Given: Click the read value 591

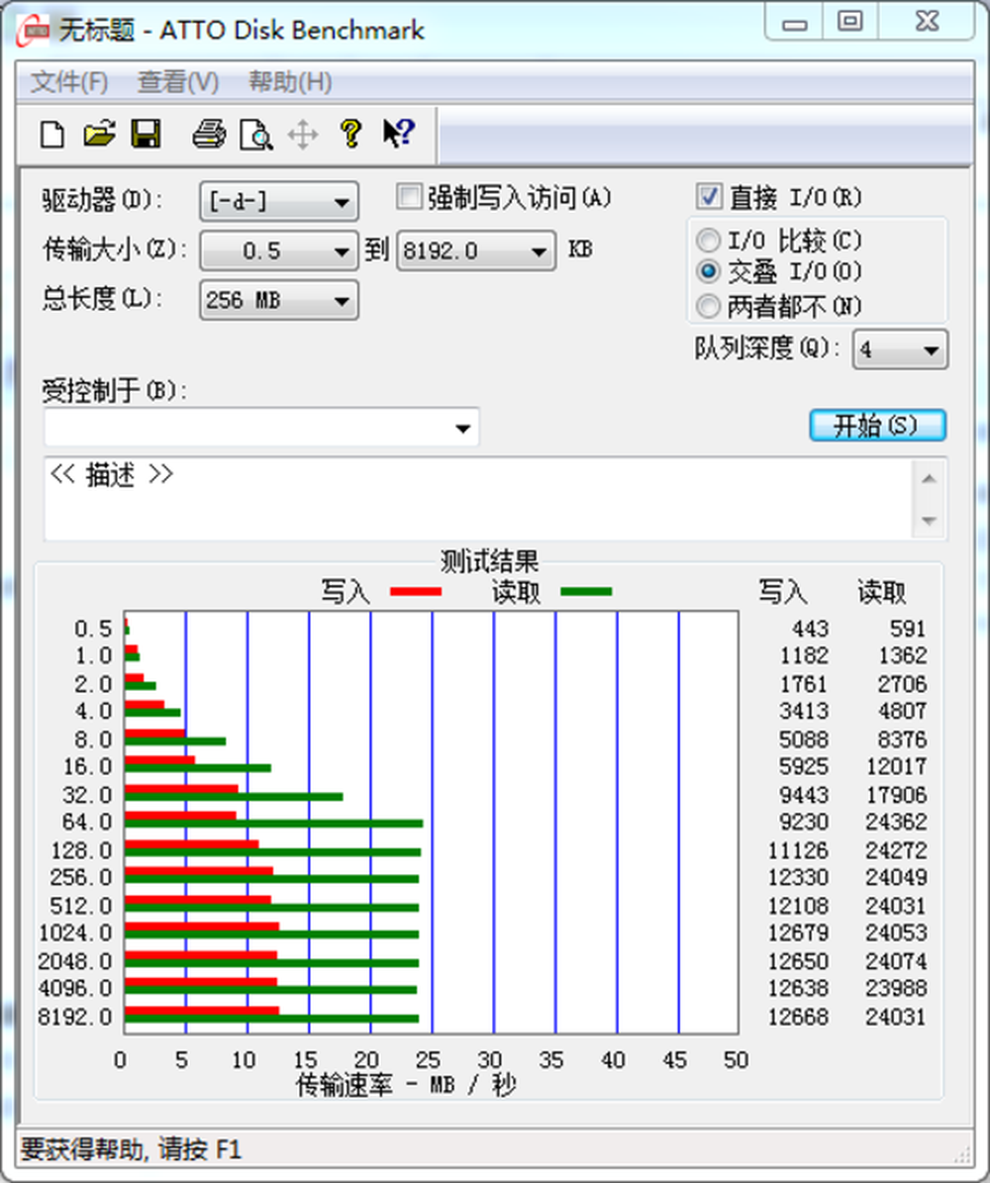Looking at the screenshot, I should (x=907, y=628).
